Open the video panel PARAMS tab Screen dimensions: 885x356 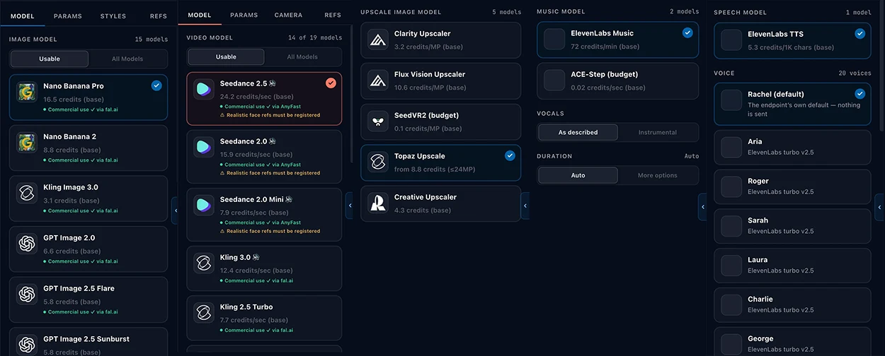244,15
